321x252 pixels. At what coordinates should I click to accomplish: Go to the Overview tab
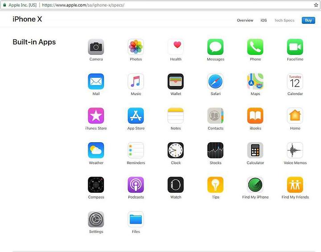click(245, 20)
